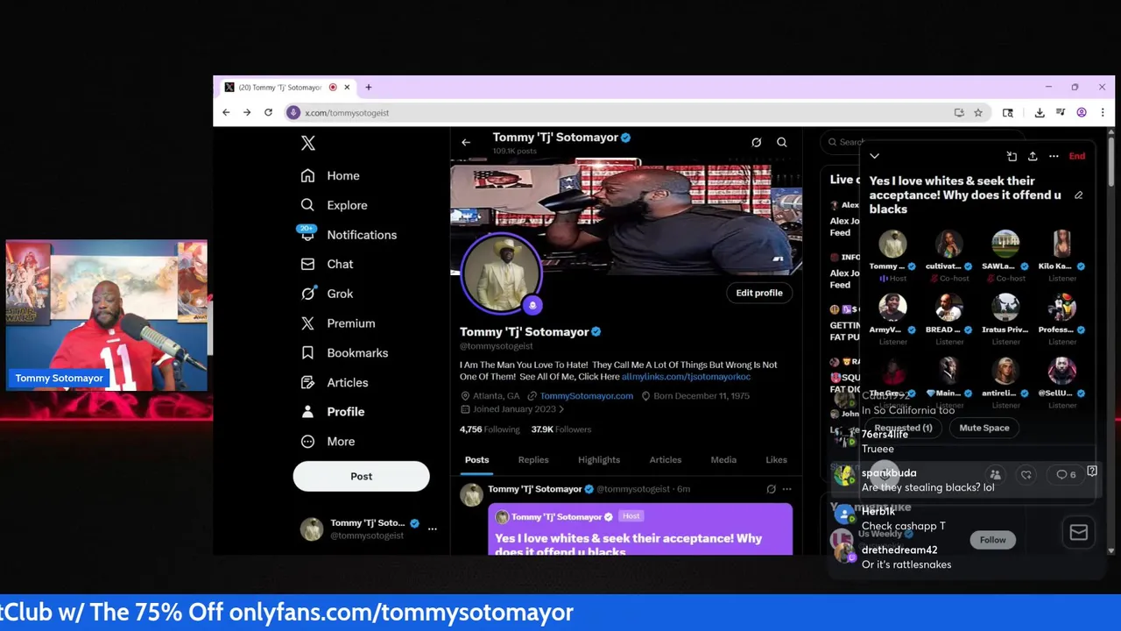Switch to the Likes tab
Viewport: 1121px width, 631px height.
point(776,459)
